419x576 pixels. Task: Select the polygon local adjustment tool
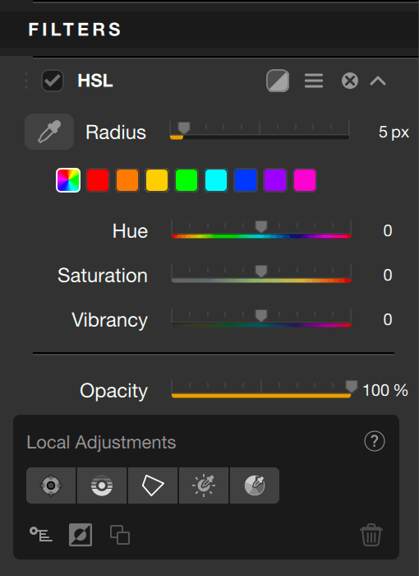[x=153, y=485]
